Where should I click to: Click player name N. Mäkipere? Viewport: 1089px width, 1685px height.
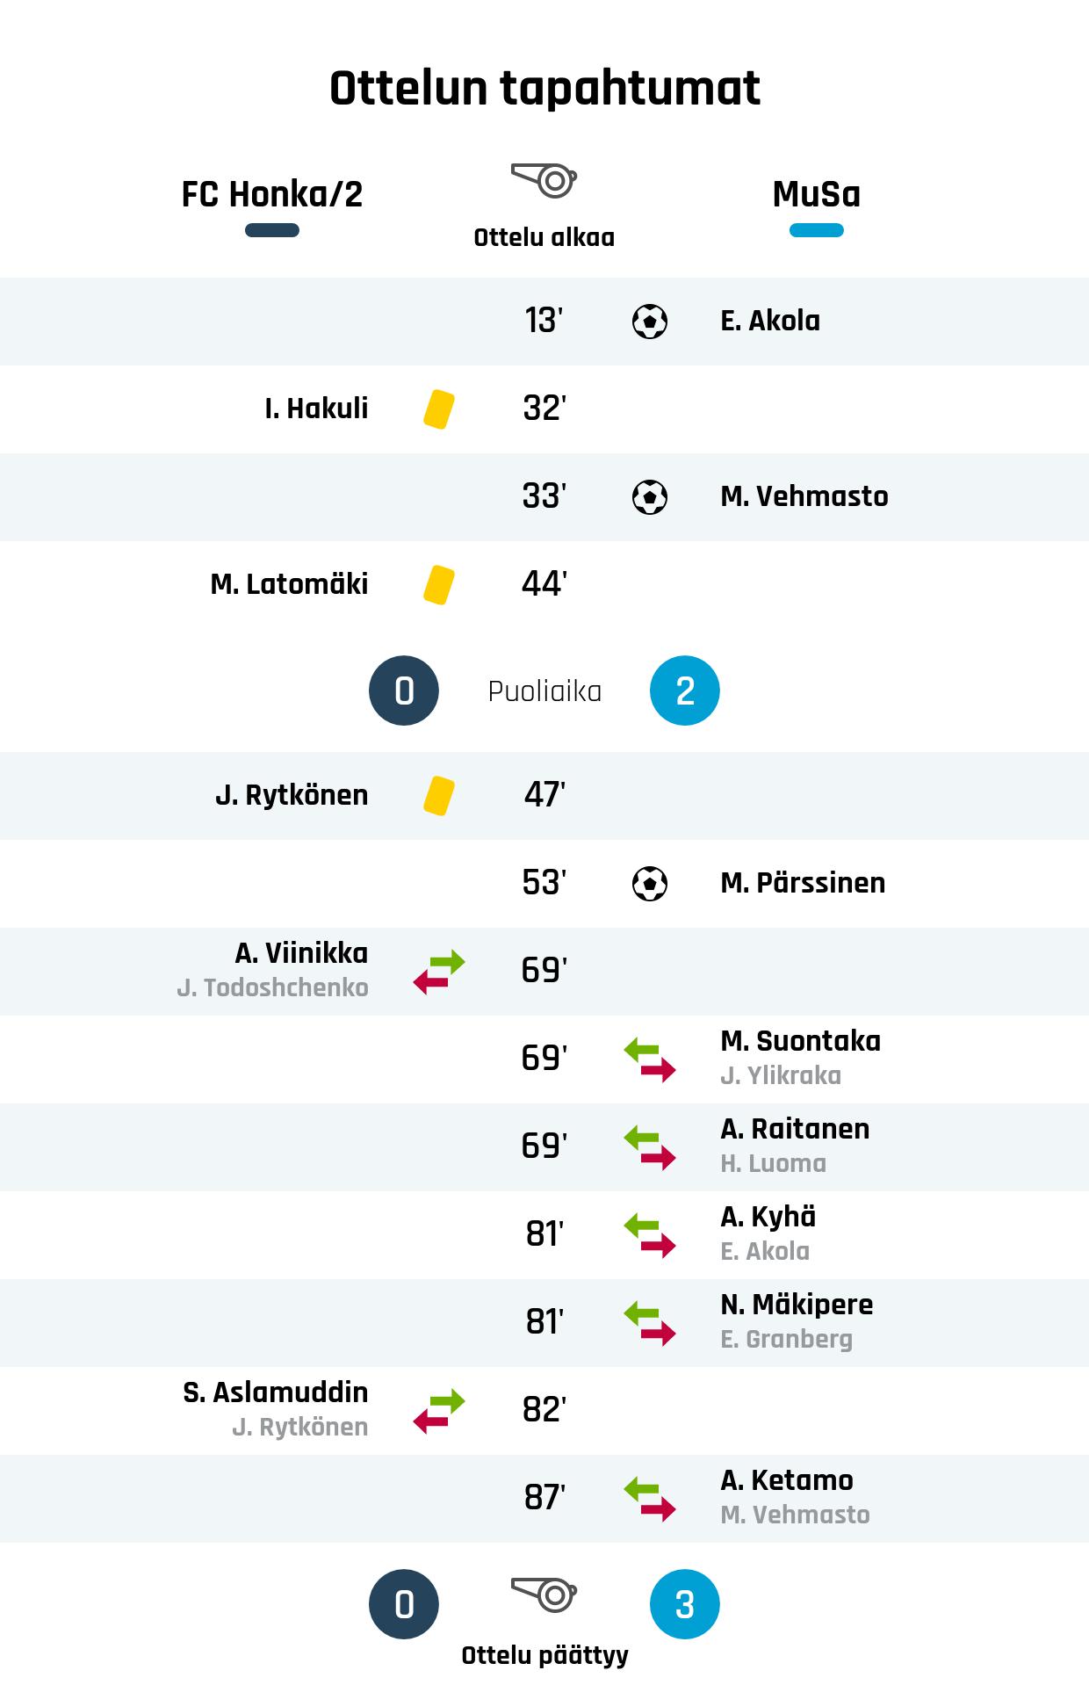point(797,1305)
